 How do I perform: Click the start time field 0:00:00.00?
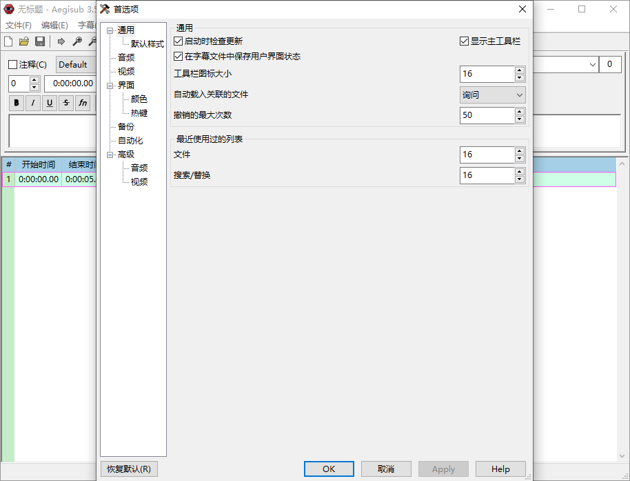click(x=70, y=84)
